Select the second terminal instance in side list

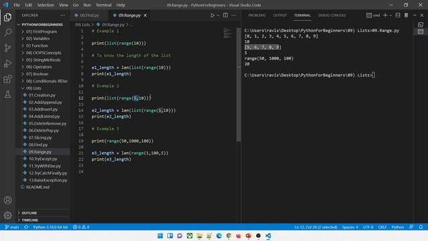421,31
